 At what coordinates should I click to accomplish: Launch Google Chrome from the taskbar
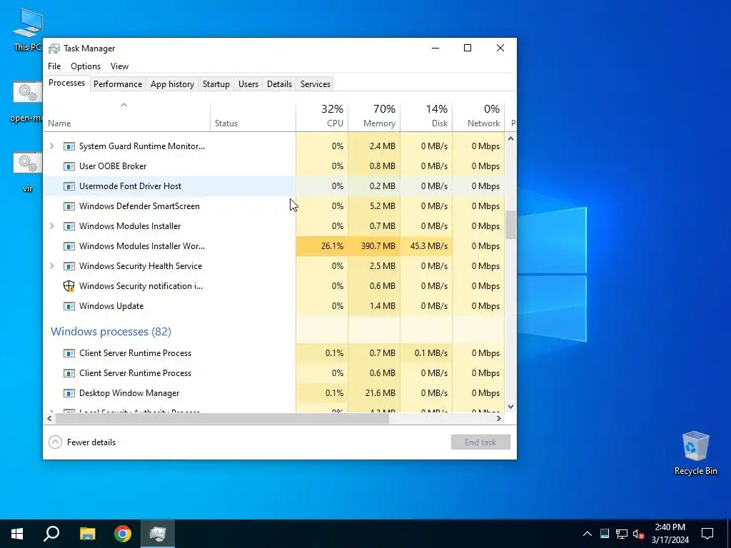123,534
